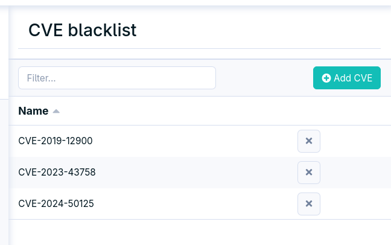Screen dimensions: 391x245
Task: Open the Add CVE dialog
Action: (347, 78)
